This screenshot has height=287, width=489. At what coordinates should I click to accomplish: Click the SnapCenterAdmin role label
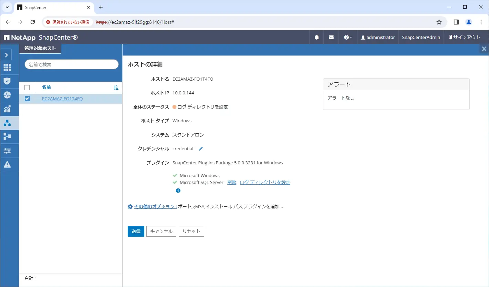point(421,37)
